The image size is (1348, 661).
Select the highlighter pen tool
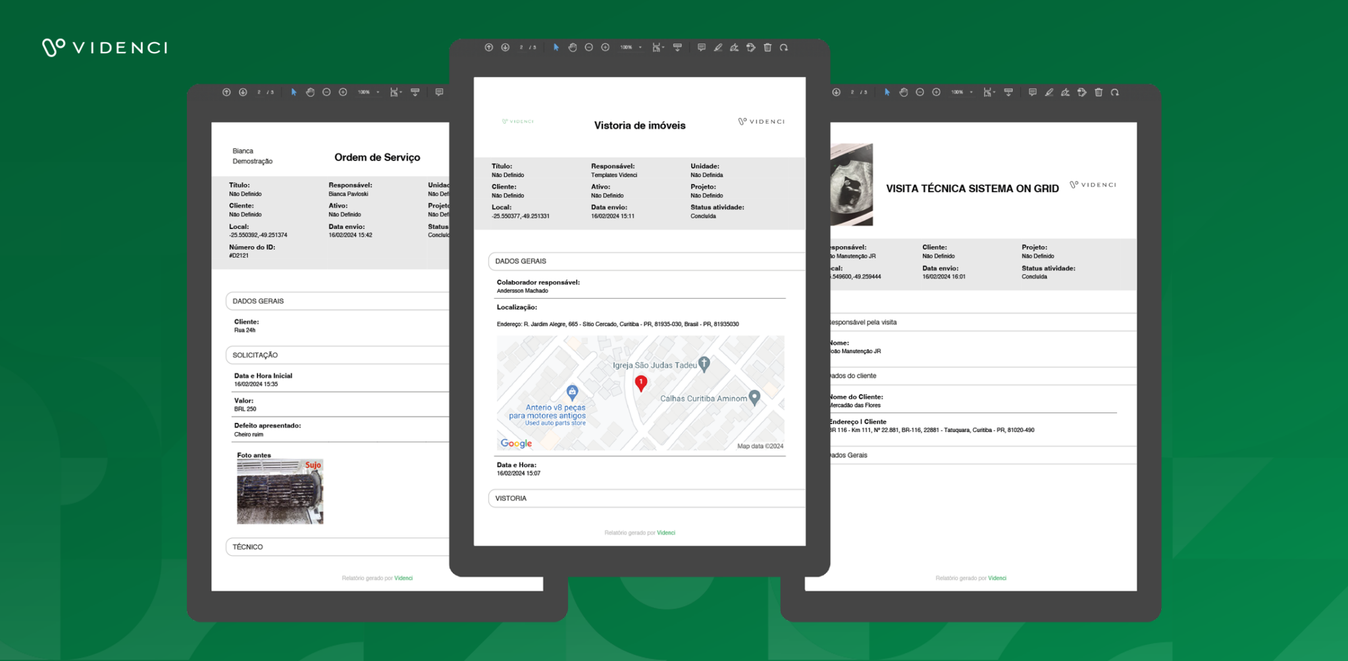tap(717, 47)
